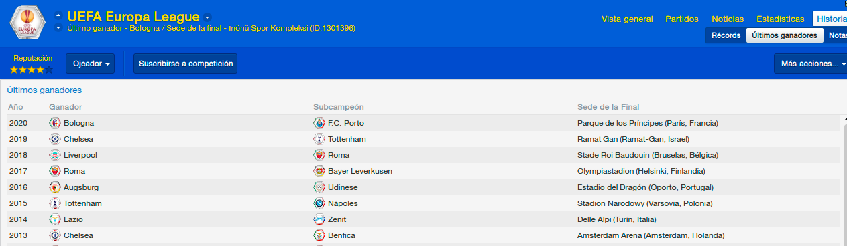Click Zenit club badge icon
This screenshot has height=246, width=847.
click(x=319, y=219)
